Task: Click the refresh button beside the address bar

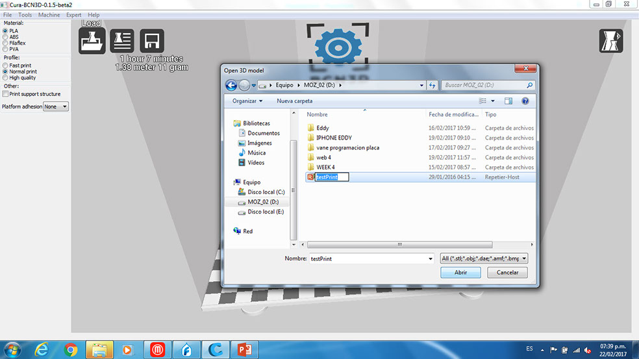Action: 432,85
